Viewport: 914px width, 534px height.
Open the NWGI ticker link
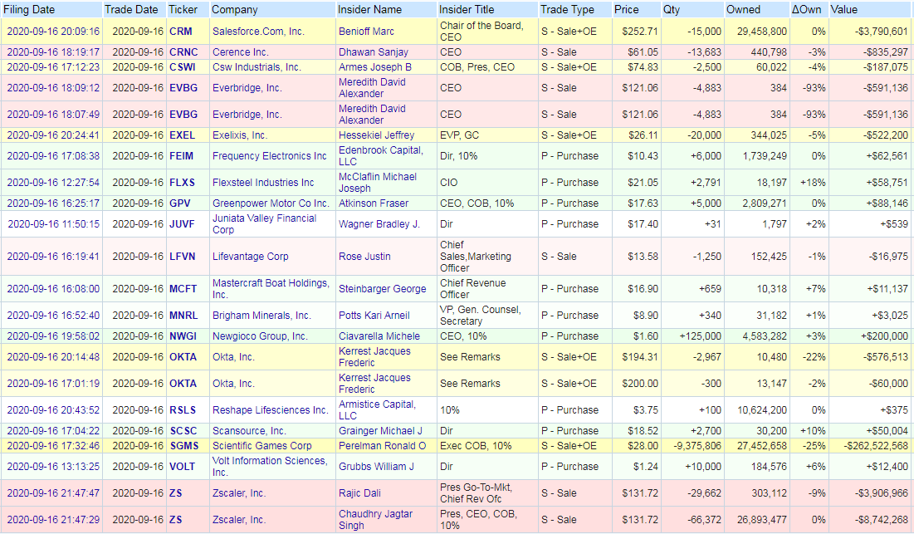pyautogui.click(x=183, y=336)
